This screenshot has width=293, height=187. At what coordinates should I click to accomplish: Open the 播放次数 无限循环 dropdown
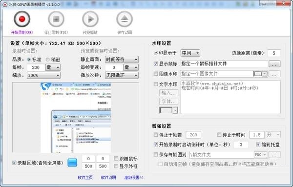pyautogui.click(x=122, y=75)
